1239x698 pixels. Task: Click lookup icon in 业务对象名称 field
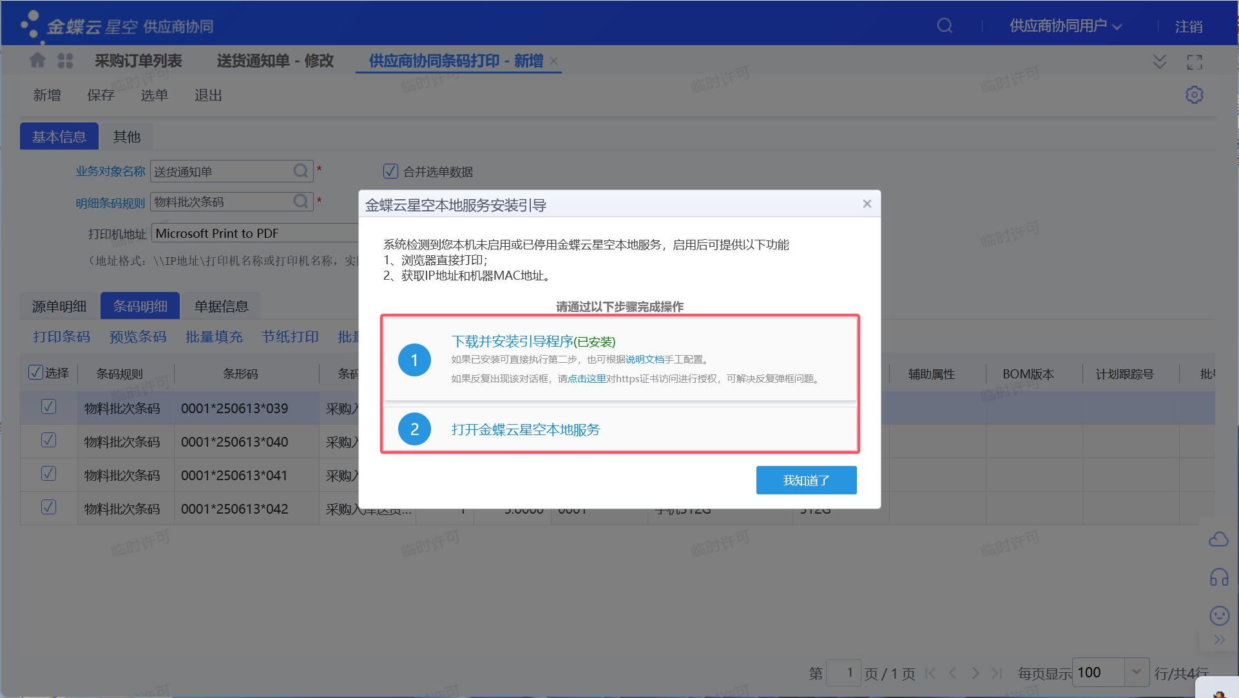click(300, 171)
